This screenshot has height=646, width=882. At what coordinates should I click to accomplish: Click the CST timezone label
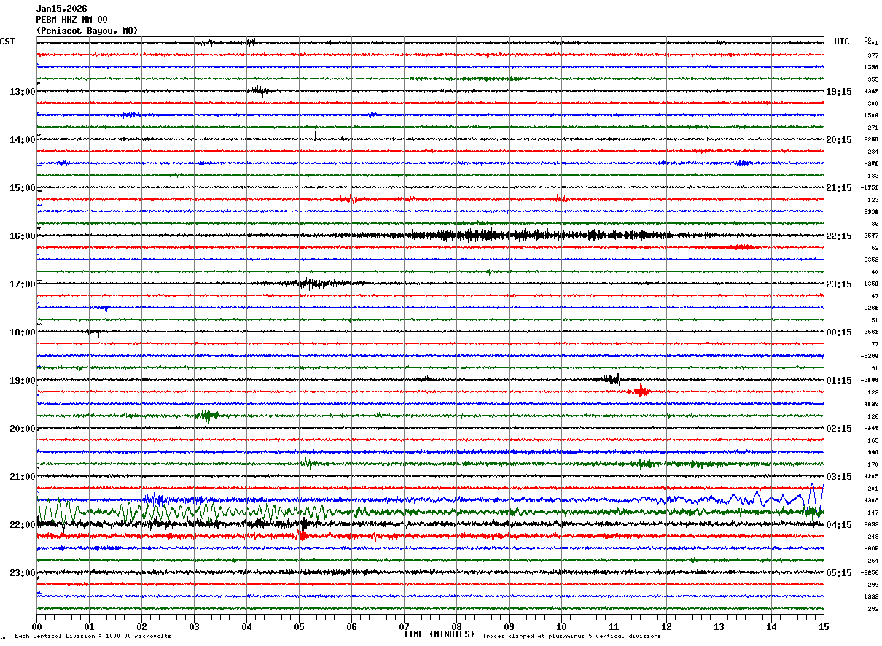pos(7,42)
